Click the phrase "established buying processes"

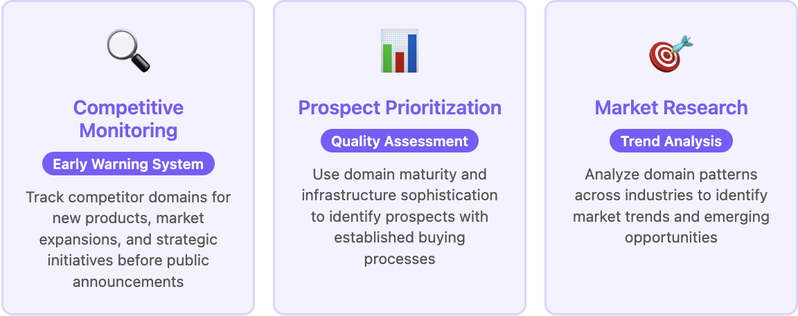400,248
